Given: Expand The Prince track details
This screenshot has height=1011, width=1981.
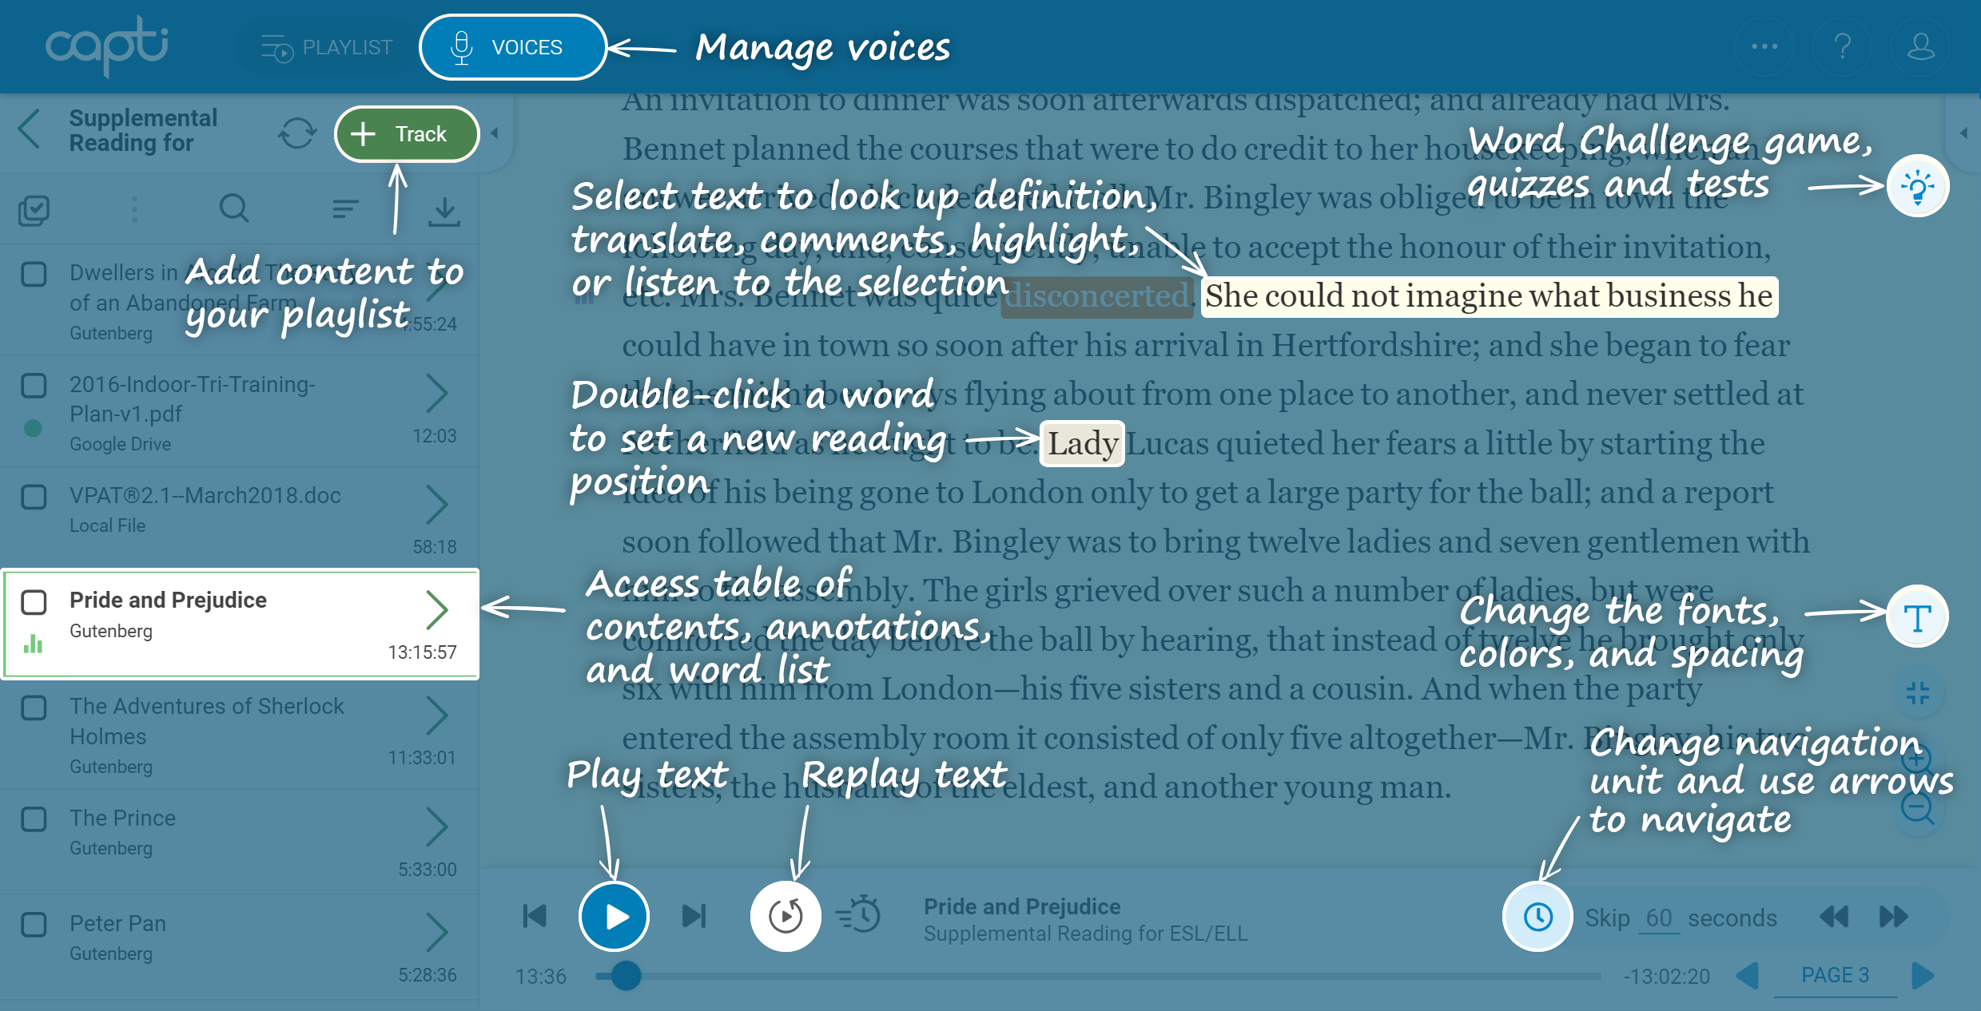Looking at the screenshot, I should 436,827.
